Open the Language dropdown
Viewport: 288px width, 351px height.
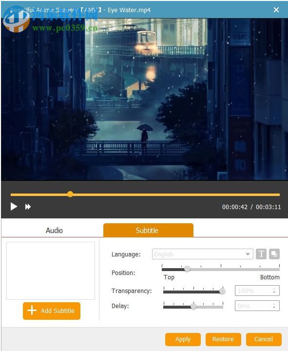203,254
